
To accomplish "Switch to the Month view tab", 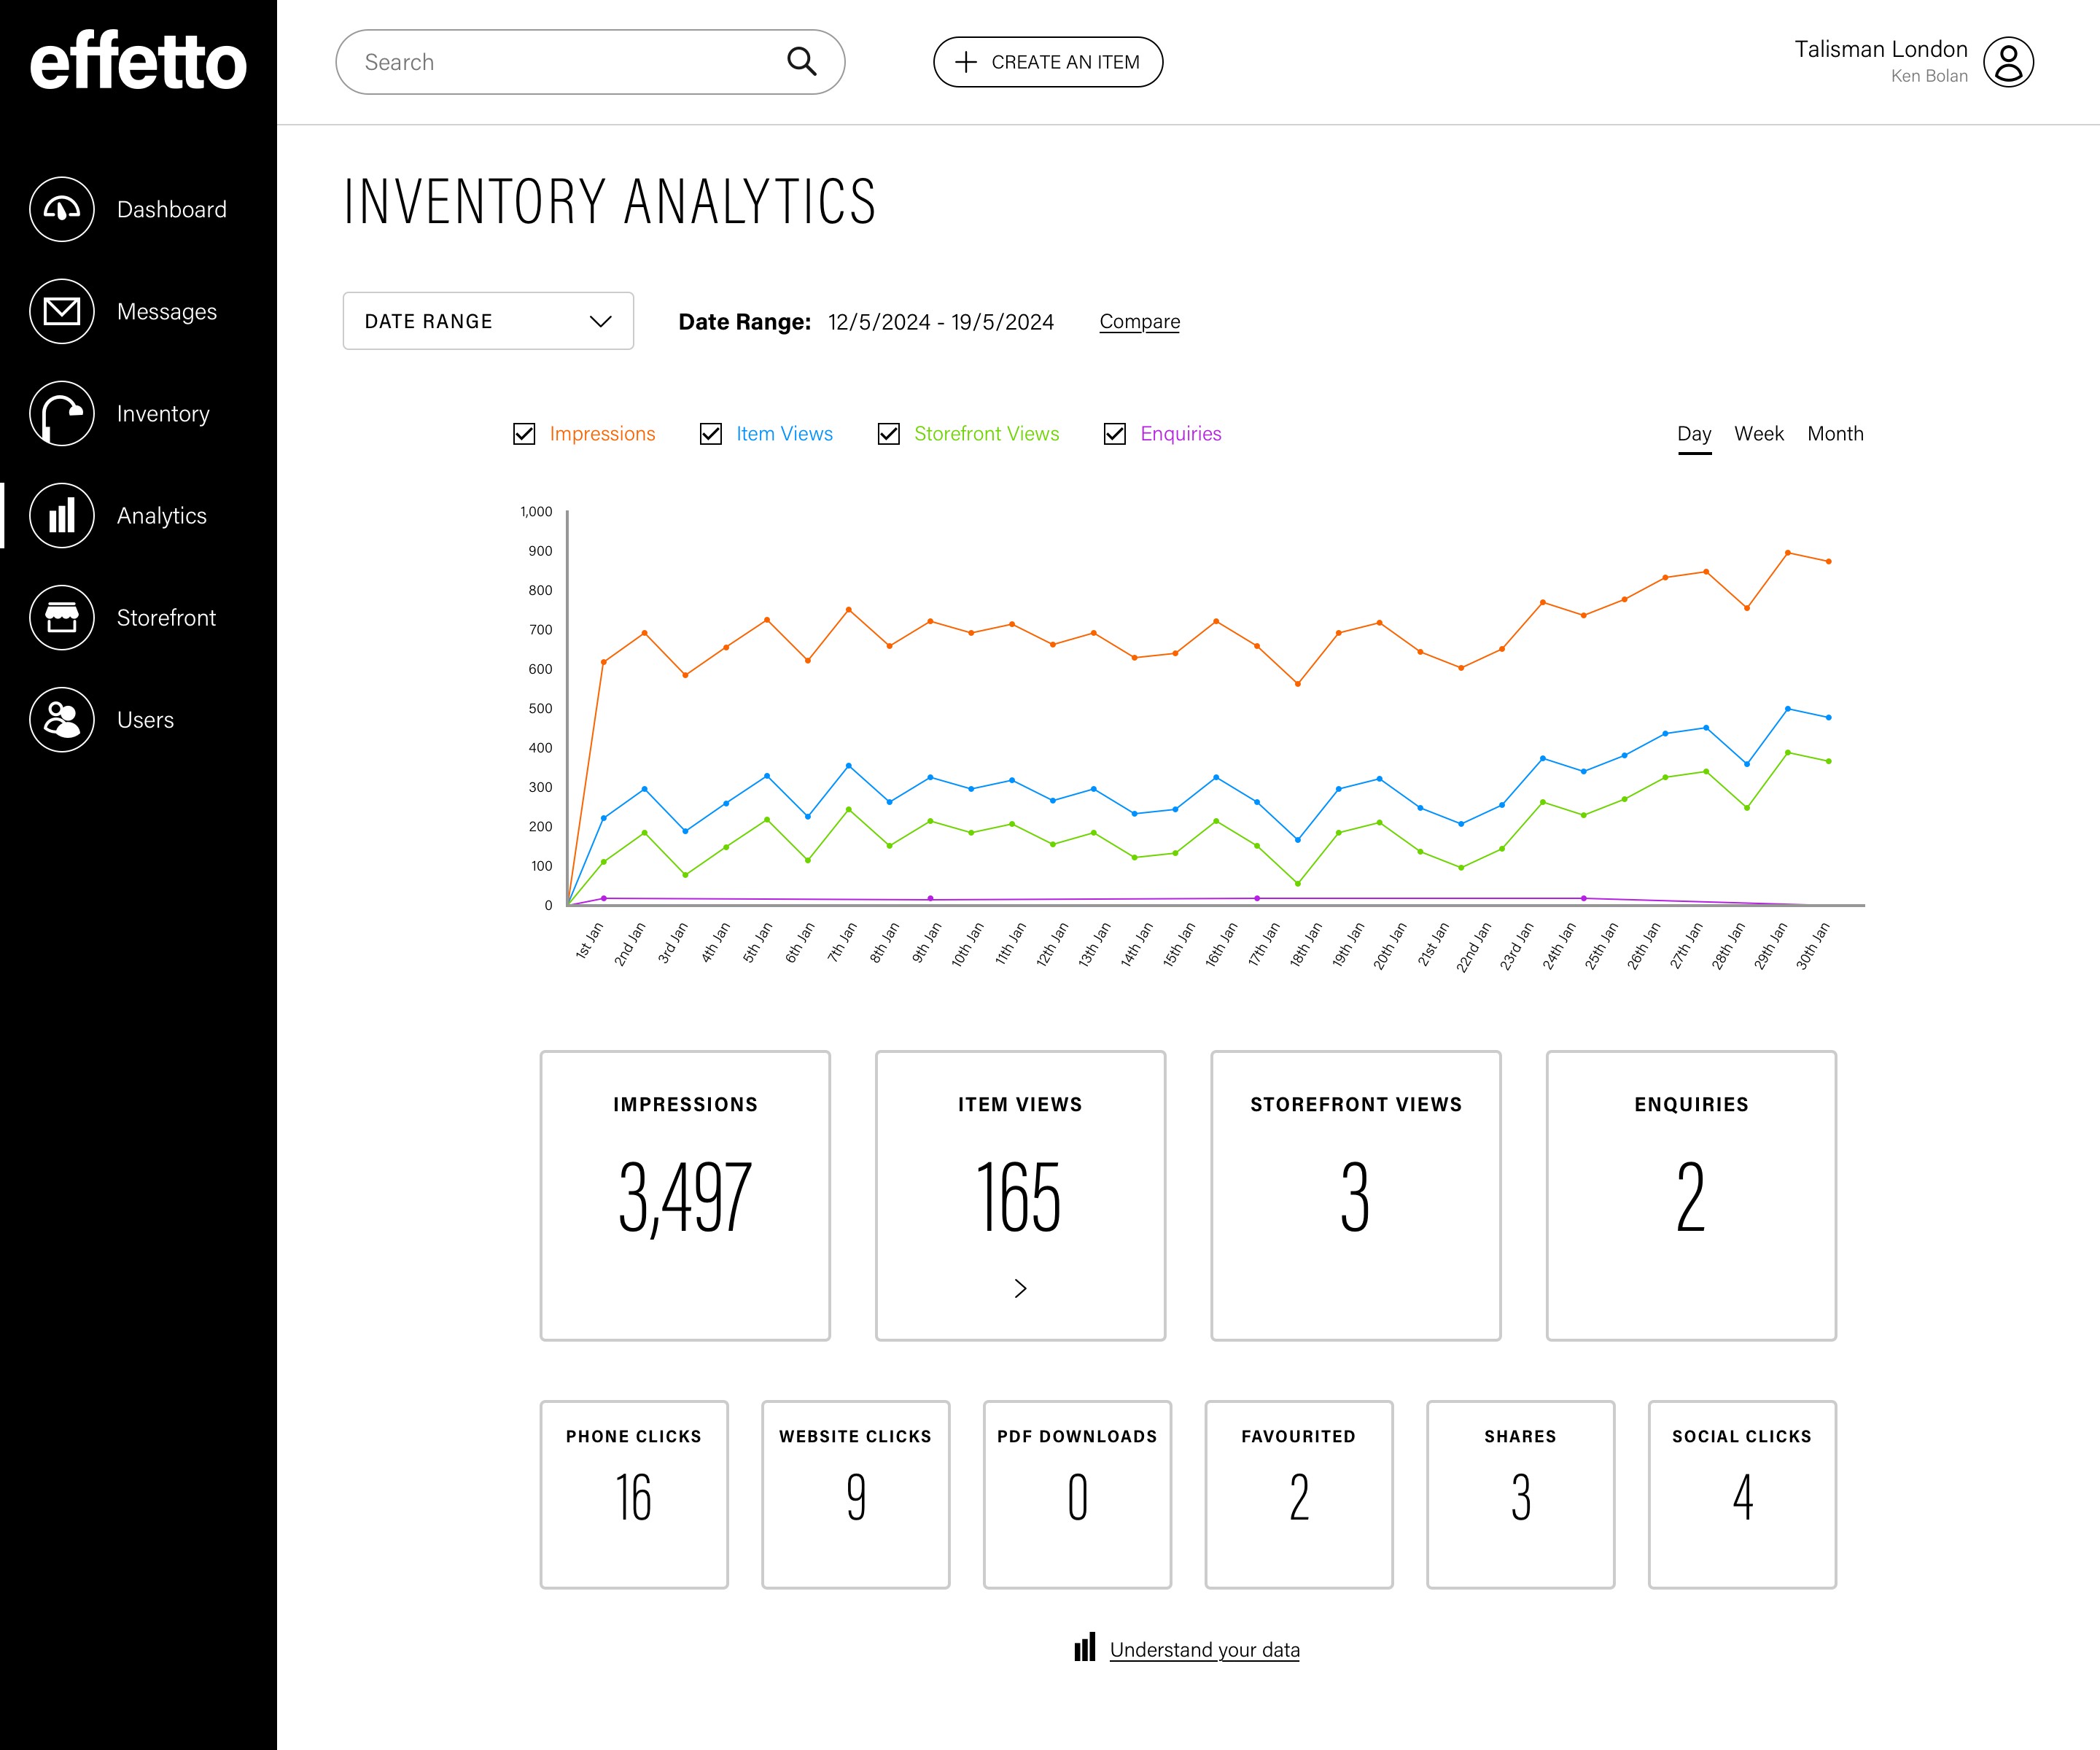I will [x=1835, y=434].
